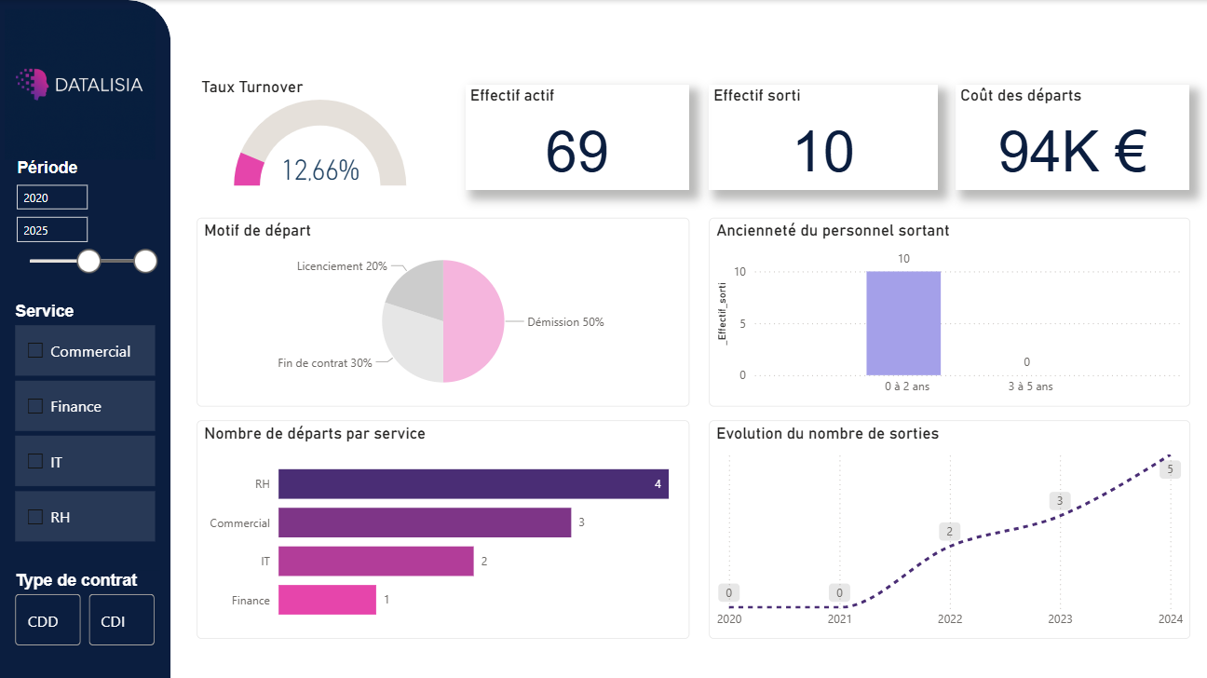The width and height of the screenshot is (1207, 678).
Task: Select the Démission slice in pie chart
Action: tap(475, 321)
